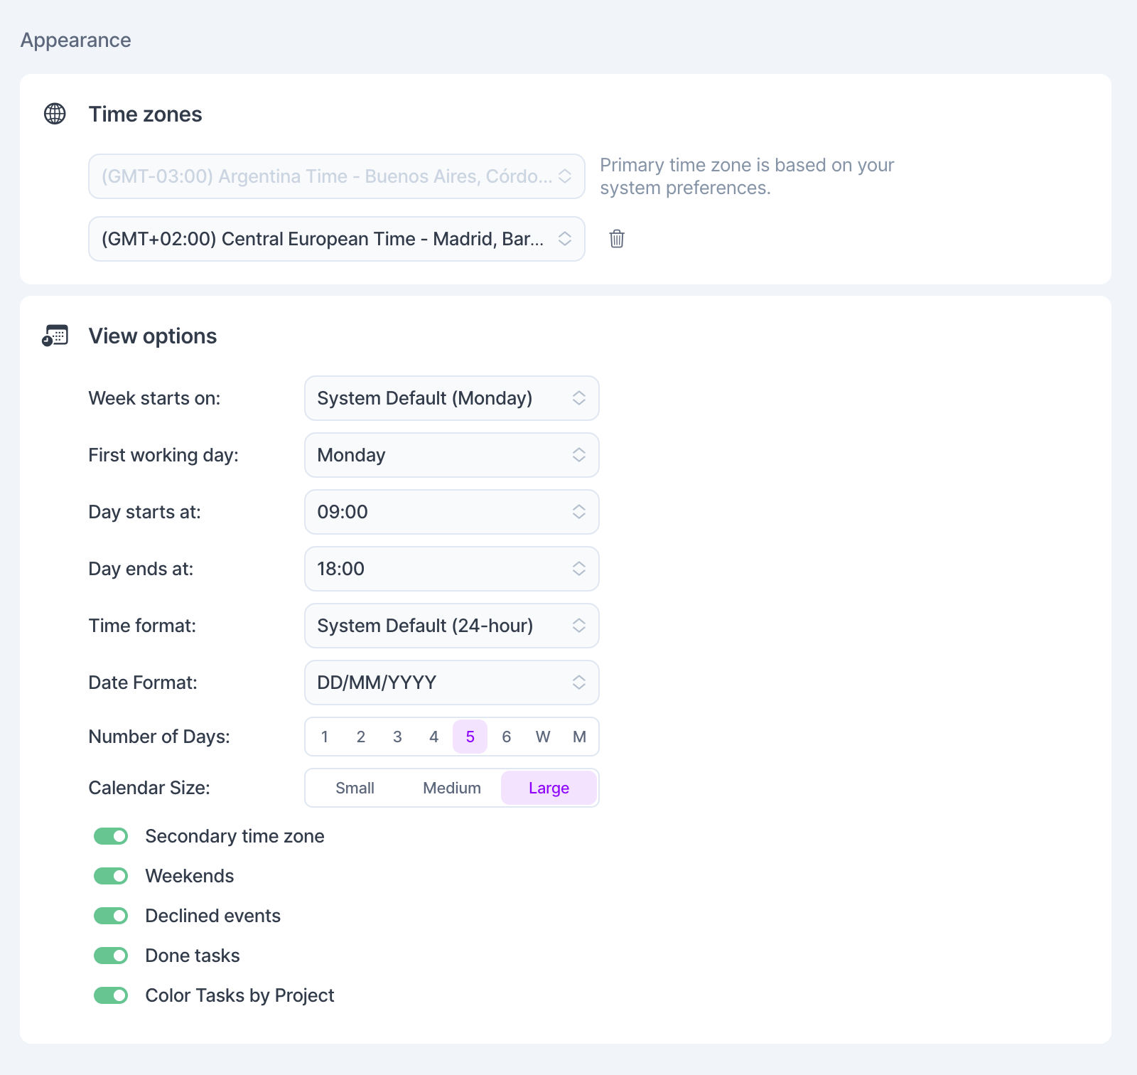Toggle the Secondary time zone switch
Image resolution: width=1137 pixels, height=1075 pixels.
[111, 836]
